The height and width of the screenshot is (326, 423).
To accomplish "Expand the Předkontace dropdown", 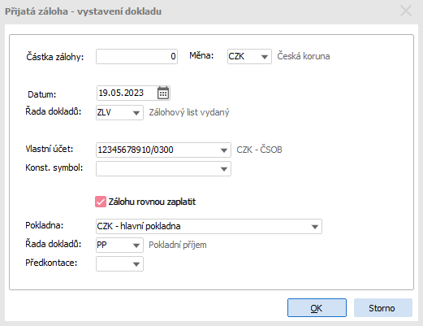I will coord(136,264).
